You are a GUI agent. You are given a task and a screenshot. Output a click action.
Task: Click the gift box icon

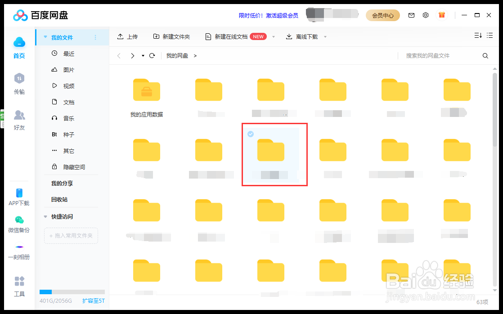tap(442, 15)
